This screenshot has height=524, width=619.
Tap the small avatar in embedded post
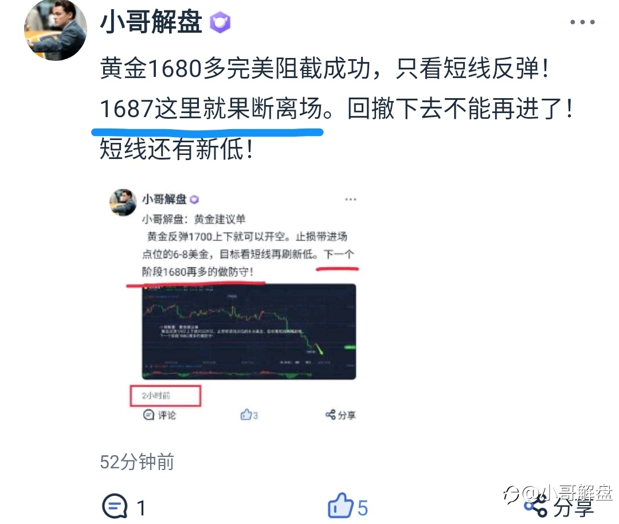click(x=123, y=203)
